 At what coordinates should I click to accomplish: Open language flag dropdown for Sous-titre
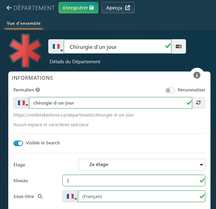point(70,196)
